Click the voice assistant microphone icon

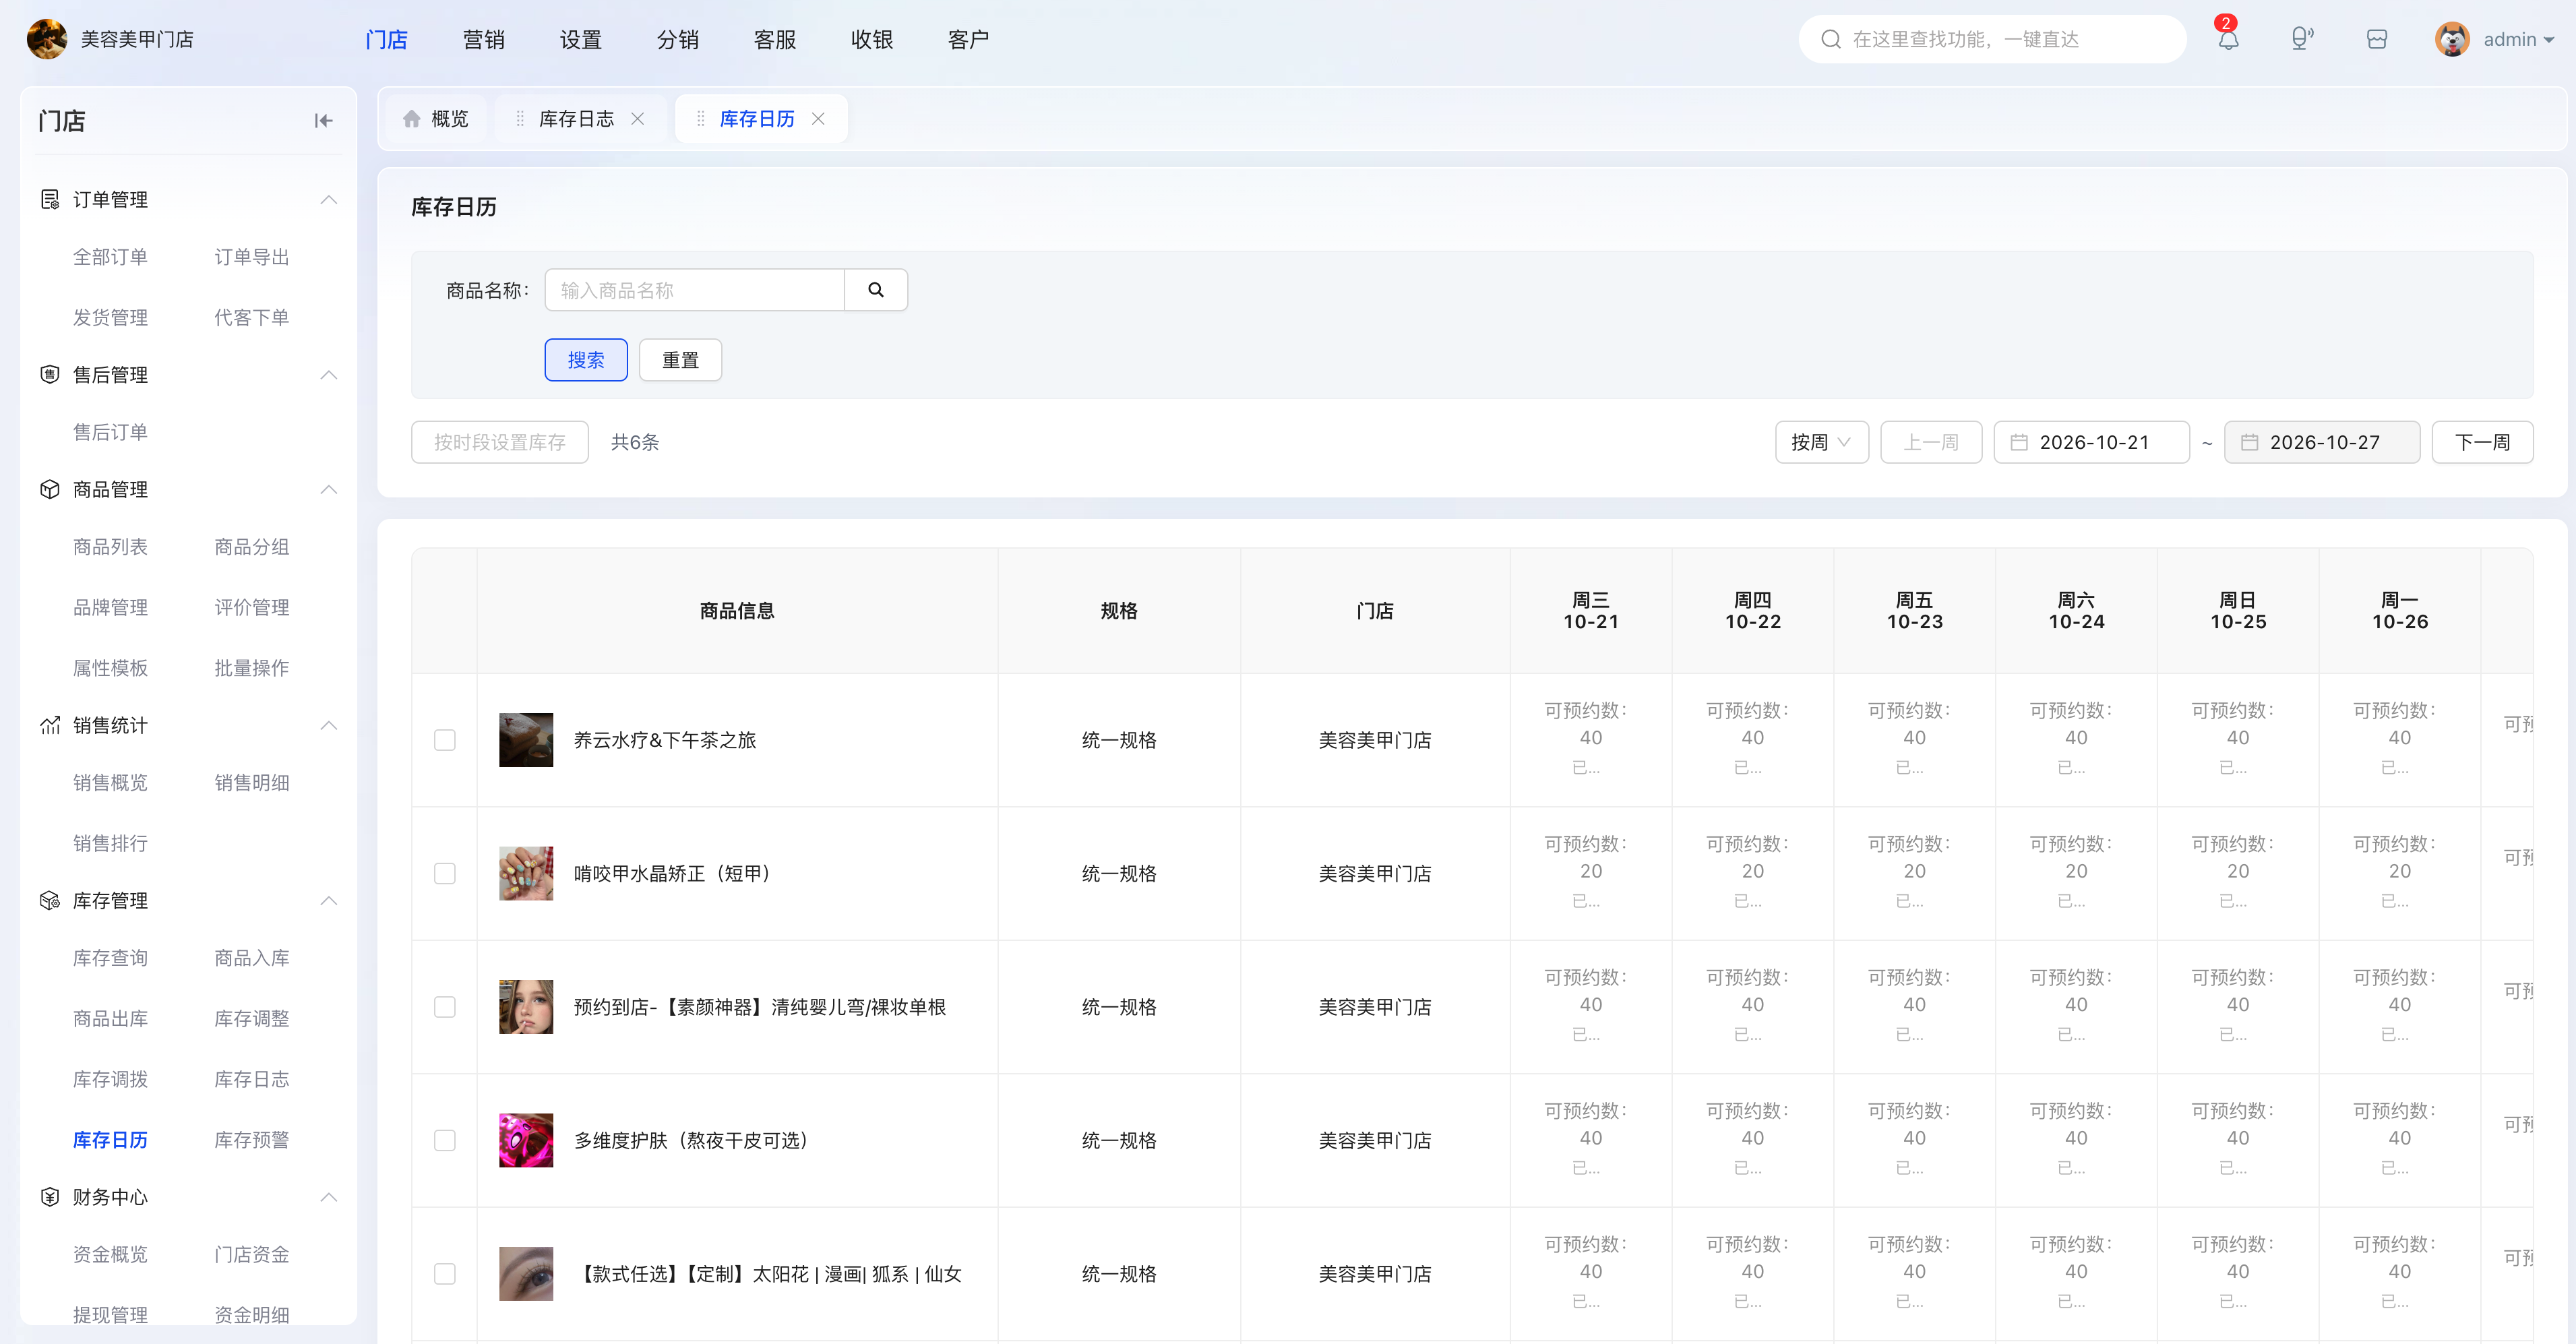[x=2302, y=39]
